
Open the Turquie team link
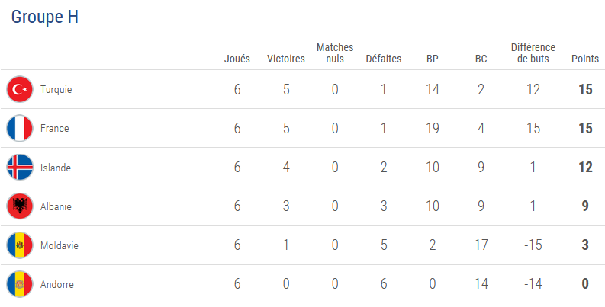point(56,89)
